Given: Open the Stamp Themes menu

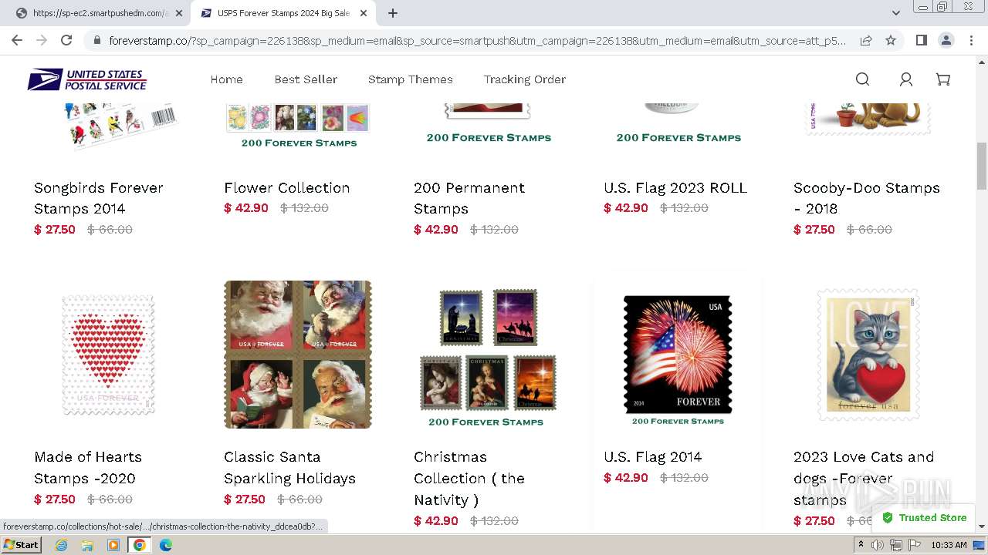Looking at the screenshot, I should [411, 79].
